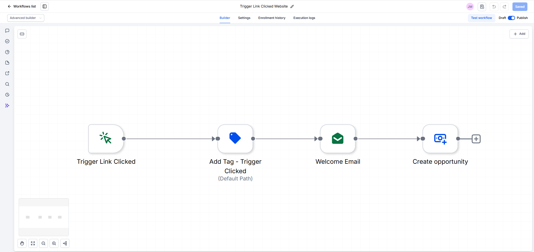Screen dimensions: 534x252
Task: Open the external link sidebar icon
Action: point(7,73)
